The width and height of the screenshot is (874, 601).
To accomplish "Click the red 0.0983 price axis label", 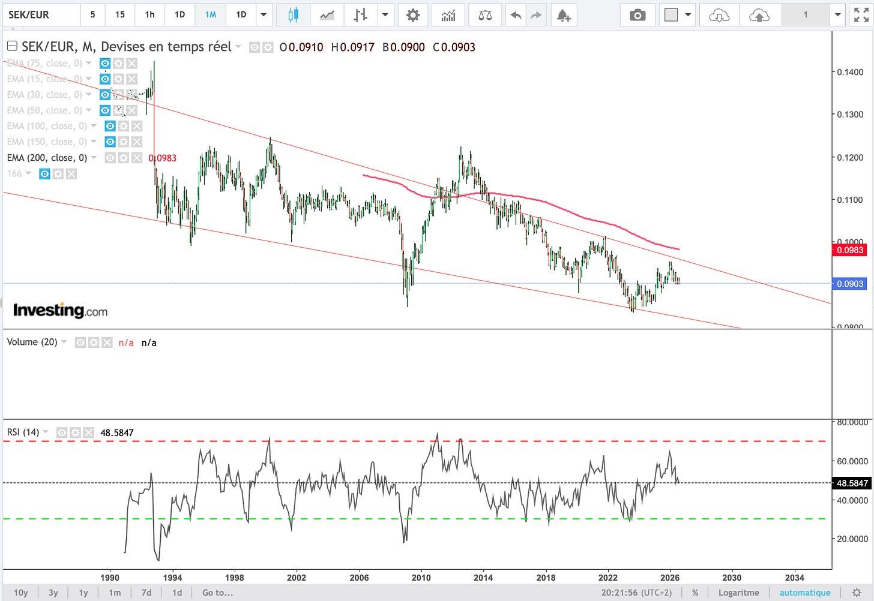I will (x=850, y=250).
